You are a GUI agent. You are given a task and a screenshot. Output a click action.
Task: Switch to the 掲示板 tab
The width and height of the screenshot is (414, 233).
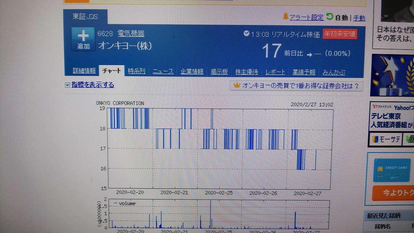point(219,72)
